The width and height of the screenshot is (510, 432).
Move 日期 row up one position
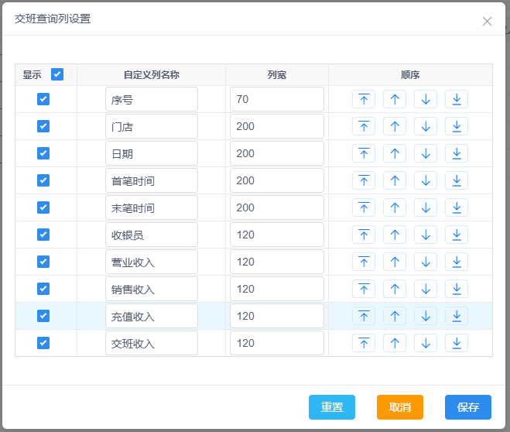tap(395, 153)
